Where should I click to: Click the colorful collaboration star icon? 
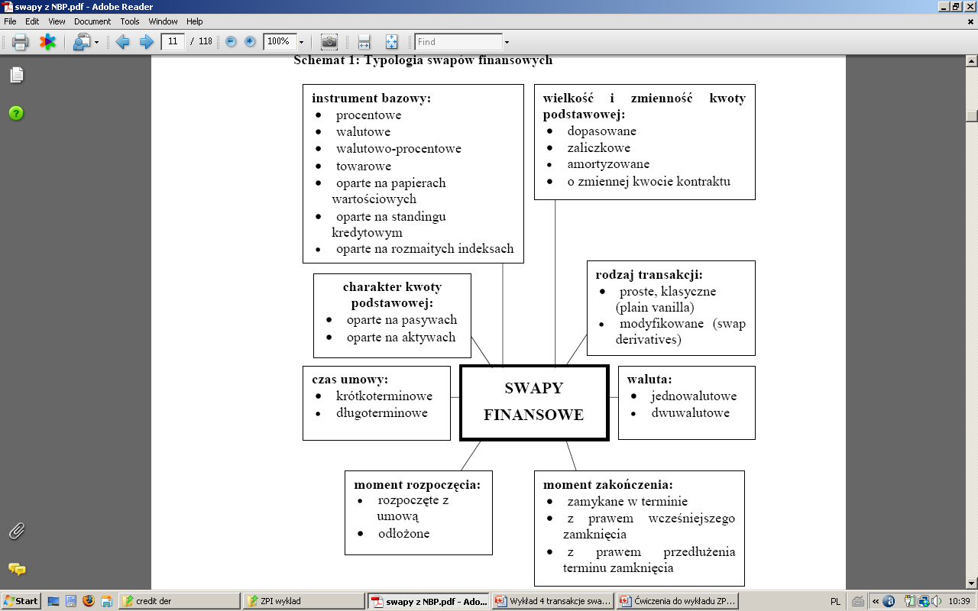click(x=47, y=42)
